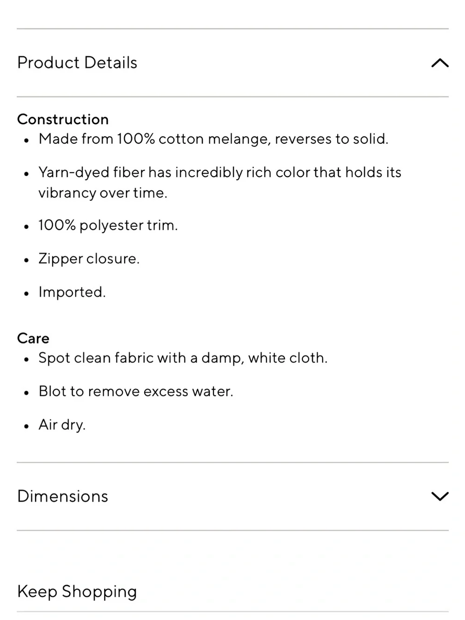Collapse Product Details using the up chevron
The height and width of the screenshot is (620, 465).
pyautogui.click(x=439, y=63)
